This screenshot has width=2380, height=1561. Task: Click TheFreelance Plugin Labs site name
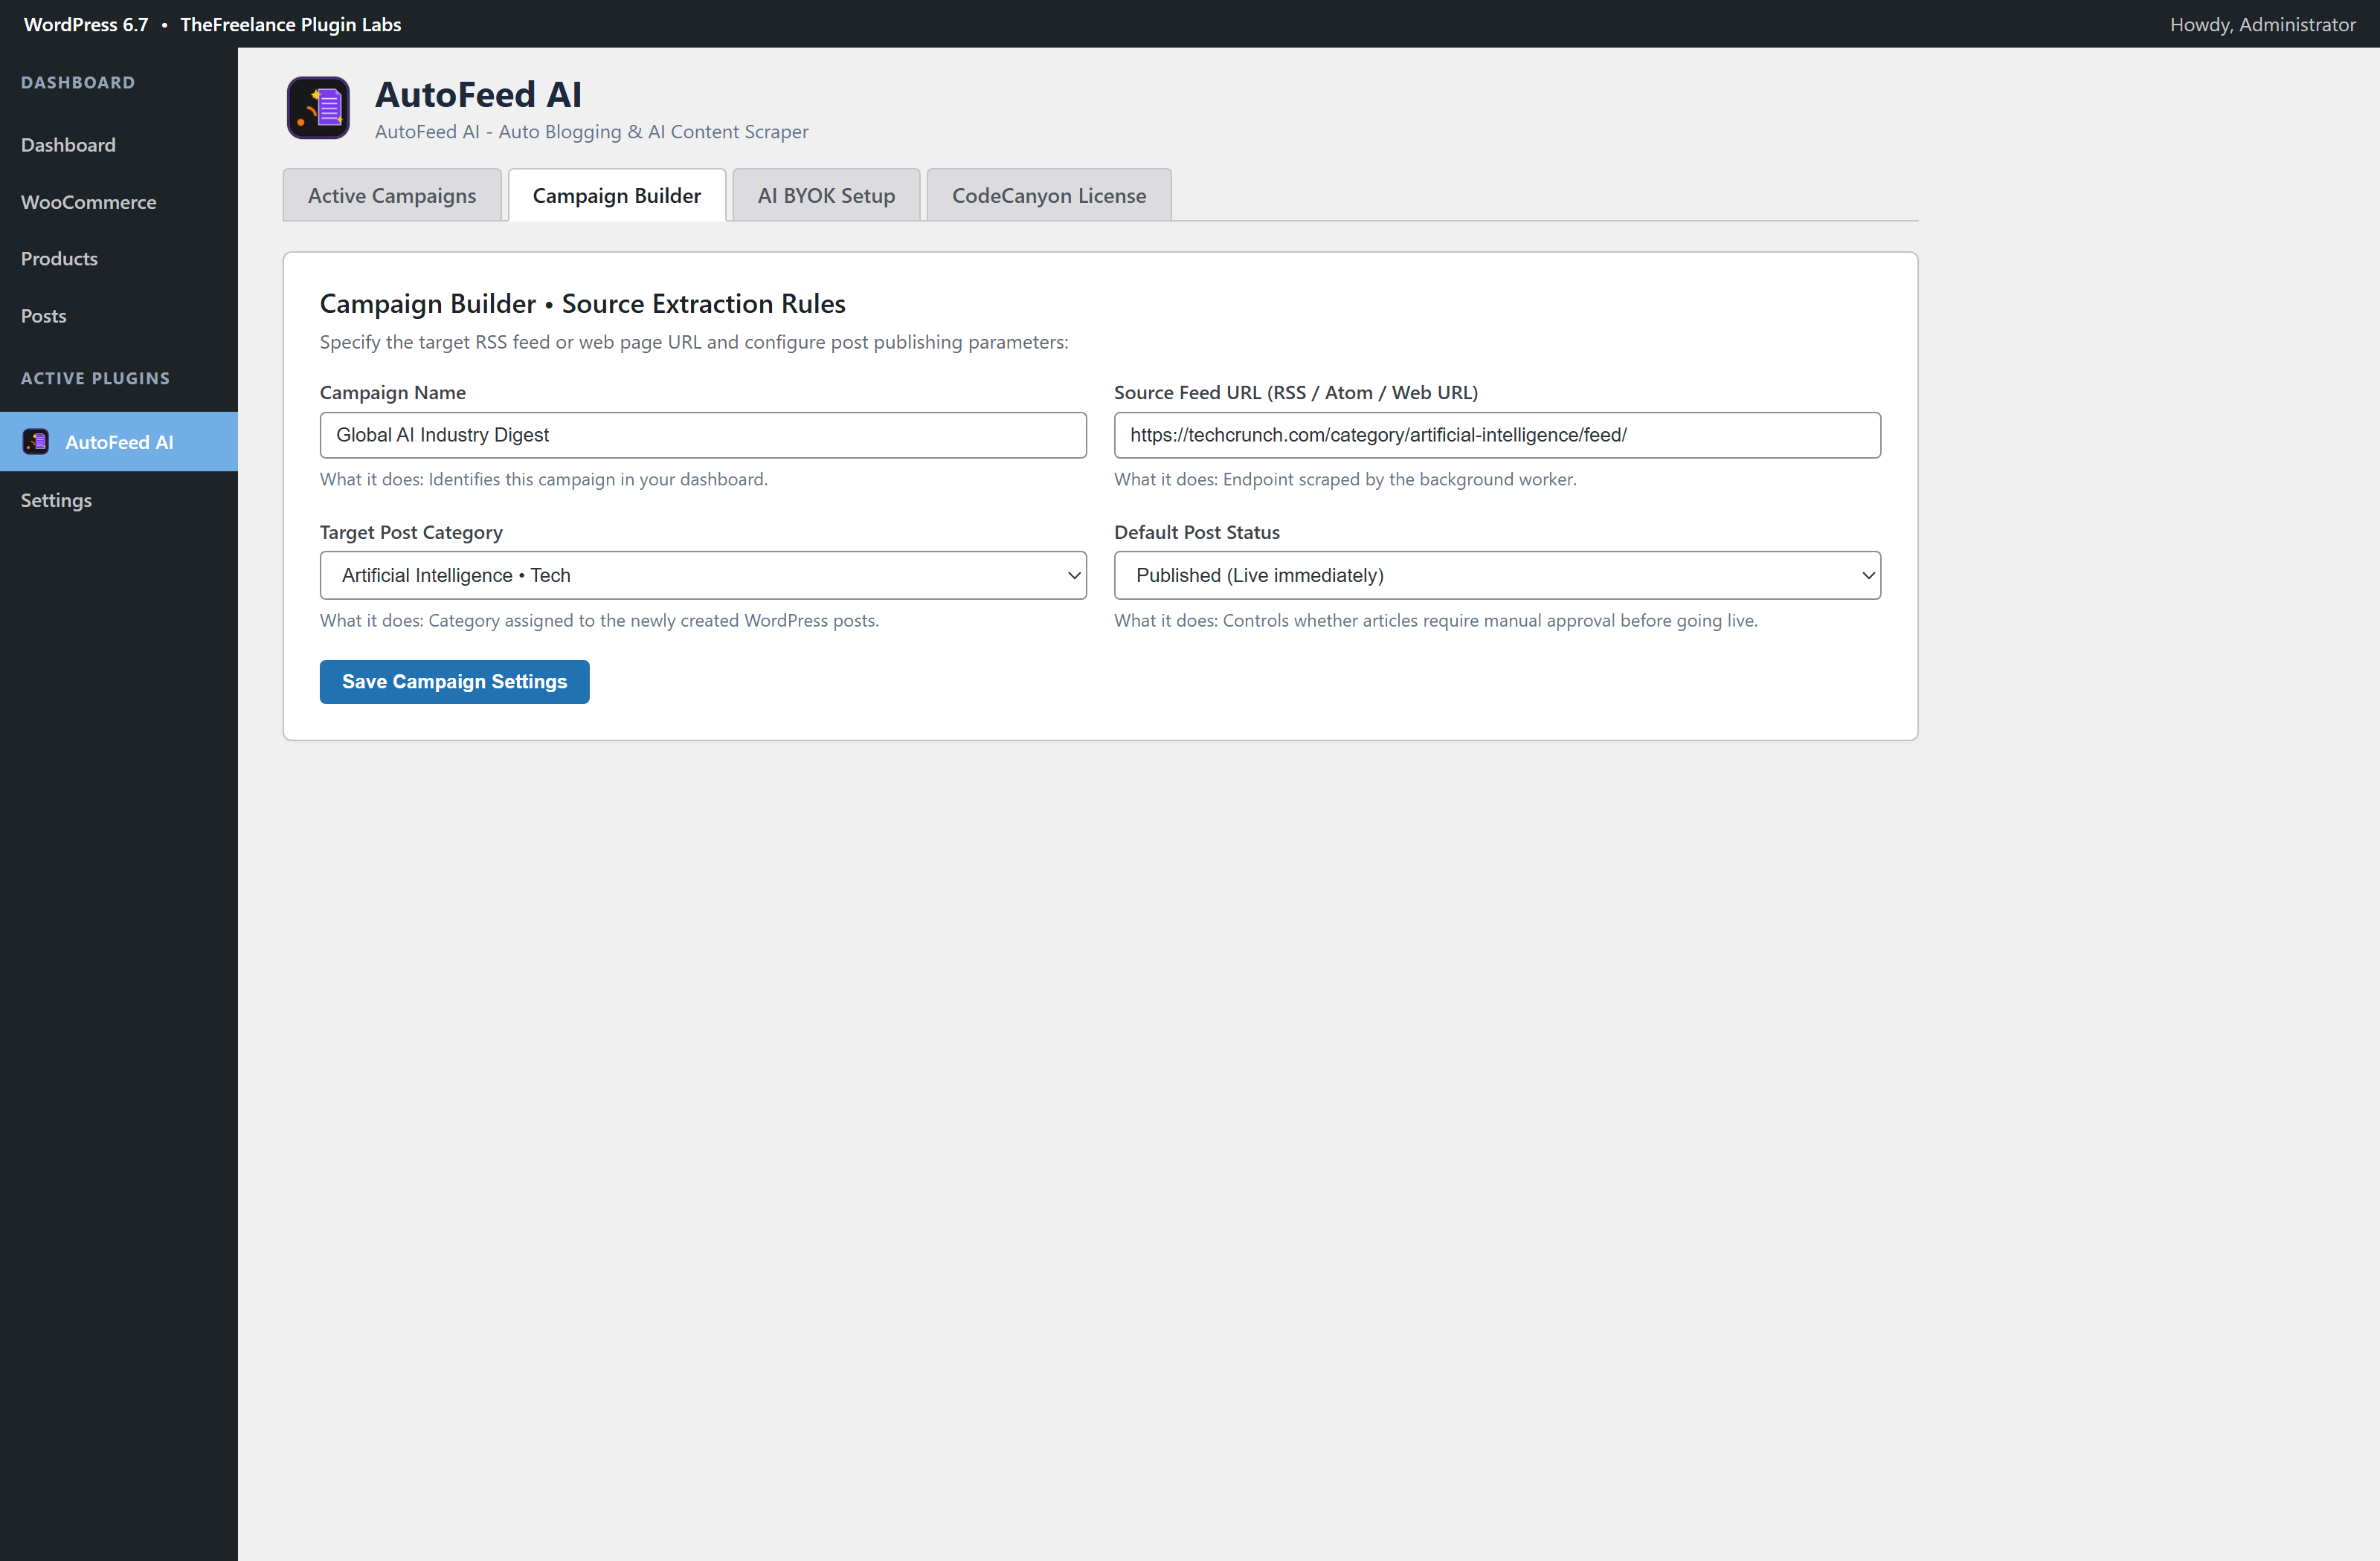(x=290, y=24)
